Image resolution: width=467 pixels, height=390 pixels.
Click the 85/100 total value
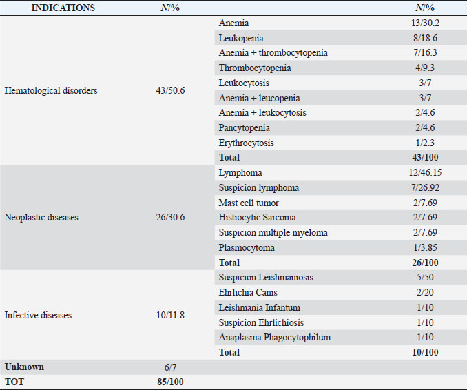(x=170, y=382)
